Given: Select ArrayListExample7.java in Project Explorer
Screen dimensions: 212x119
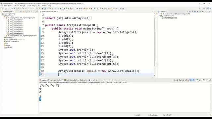Looking at the screenshot, I should tap(17, 32).
